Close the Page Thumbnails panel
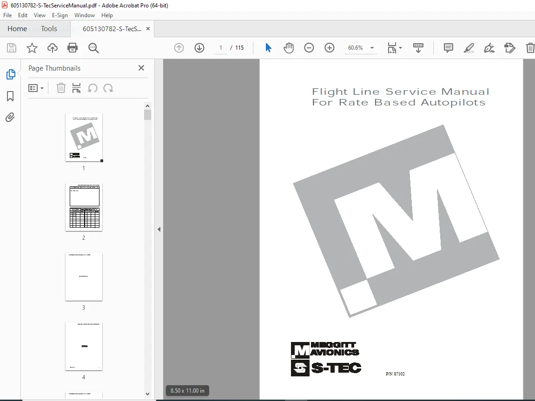Image resolution: width=535 pixels, height=401 pixels. 141,68
